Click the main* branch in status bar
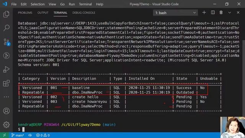The image size is (245, 138). (18, 135)
